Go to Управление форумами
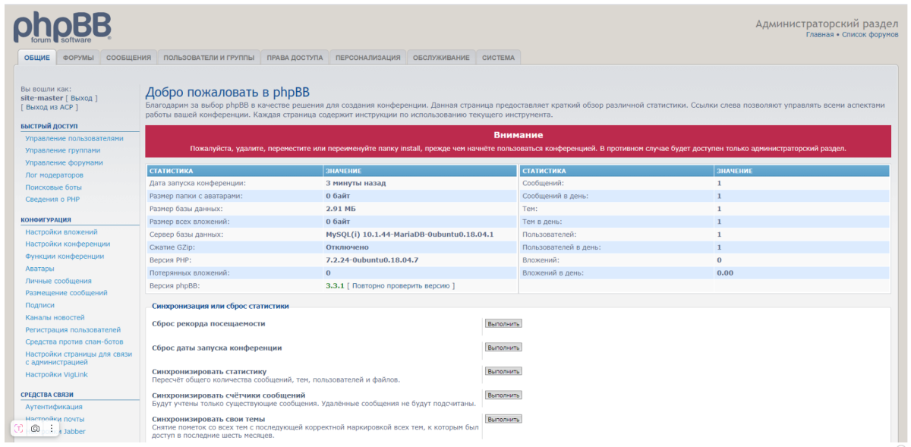 pyautogui.click(x=64, y=162)
